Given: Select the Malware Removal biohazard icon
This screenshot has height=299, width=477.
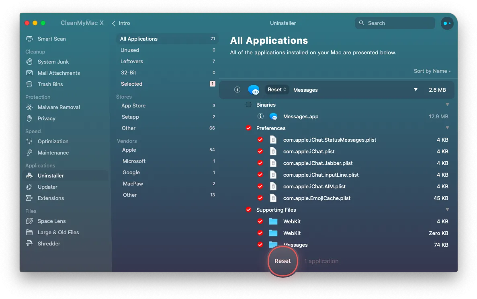Looking at the screenshot, I should coord(29,107).
